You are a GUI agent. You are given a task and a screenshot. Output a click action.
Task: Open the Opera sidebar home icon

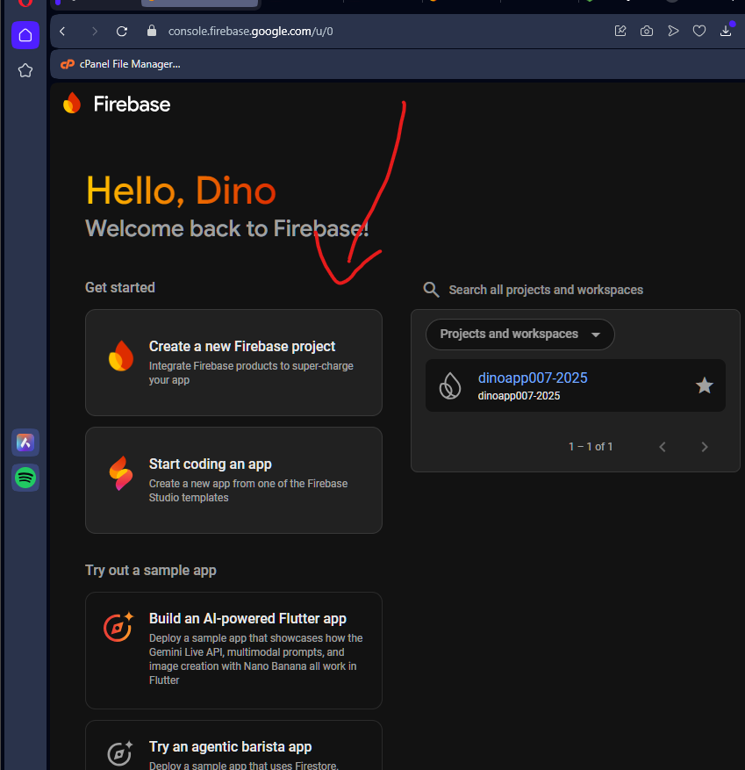[25, 35]
